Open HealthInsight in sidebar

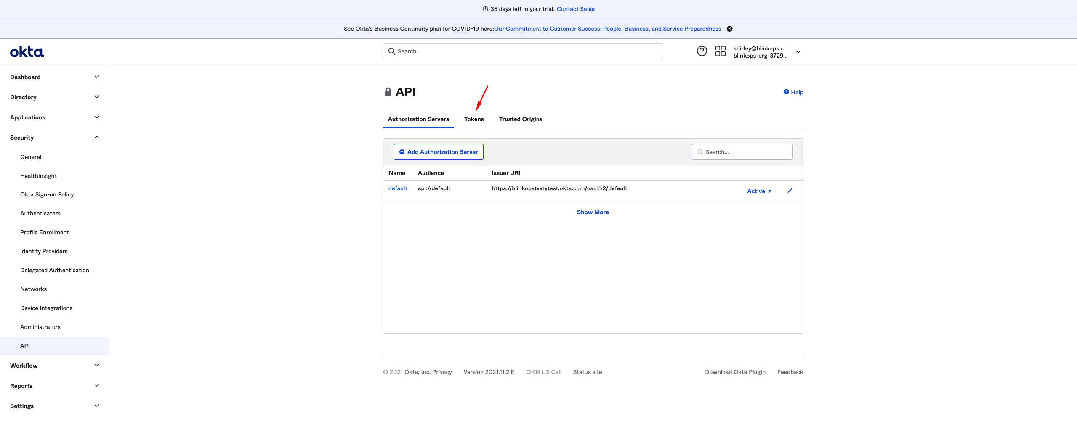pyautogui.click(x=38, y=176)
